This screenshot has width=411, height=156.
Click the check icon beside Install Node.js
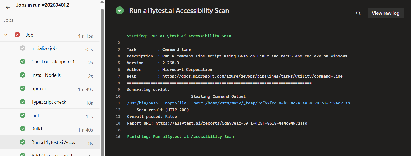click(x=23, y=75)
